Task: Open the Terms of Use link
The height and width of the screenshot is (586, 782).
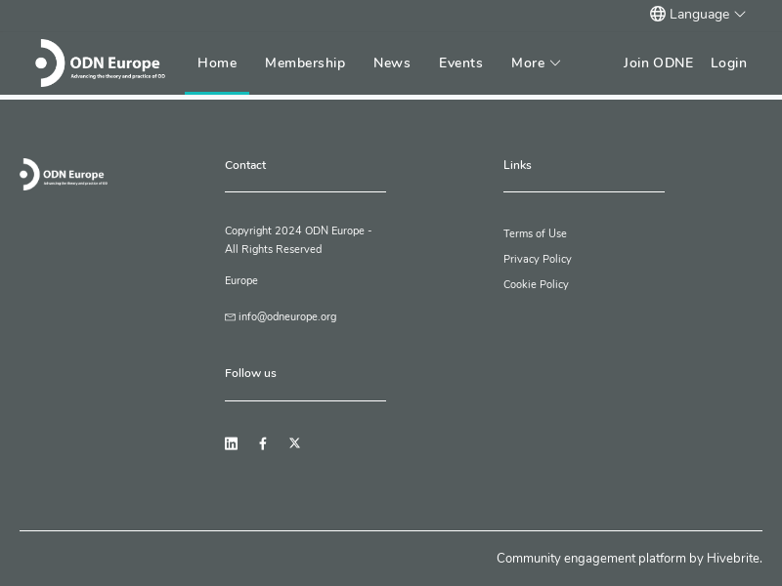Action: (535, 233)
